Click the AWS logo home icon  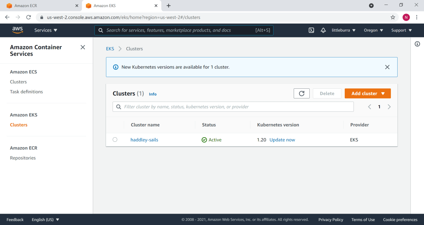pos(18,30)
